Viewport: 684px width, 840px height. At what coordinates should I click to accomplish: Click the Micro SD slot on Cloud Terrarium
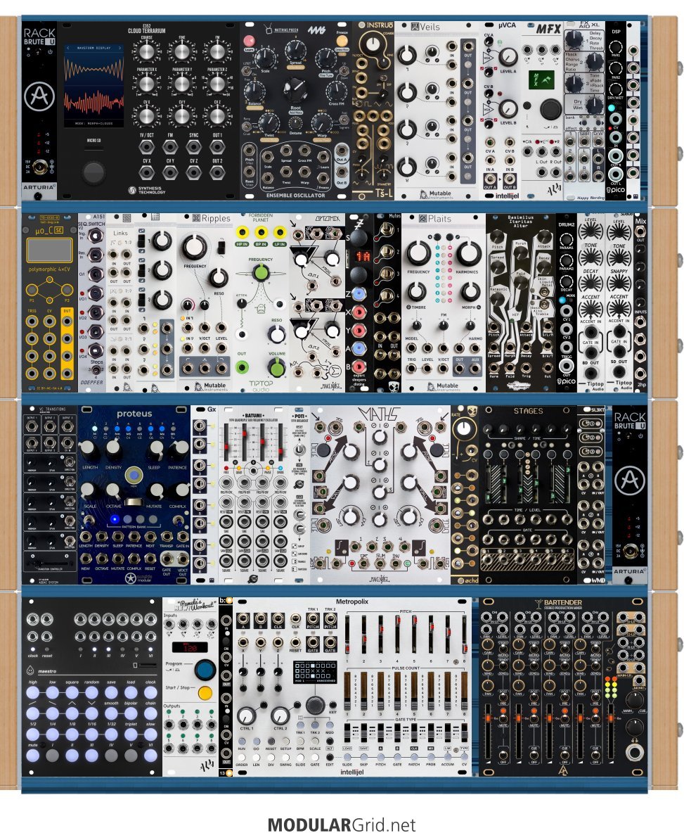[x=93, y=148]
